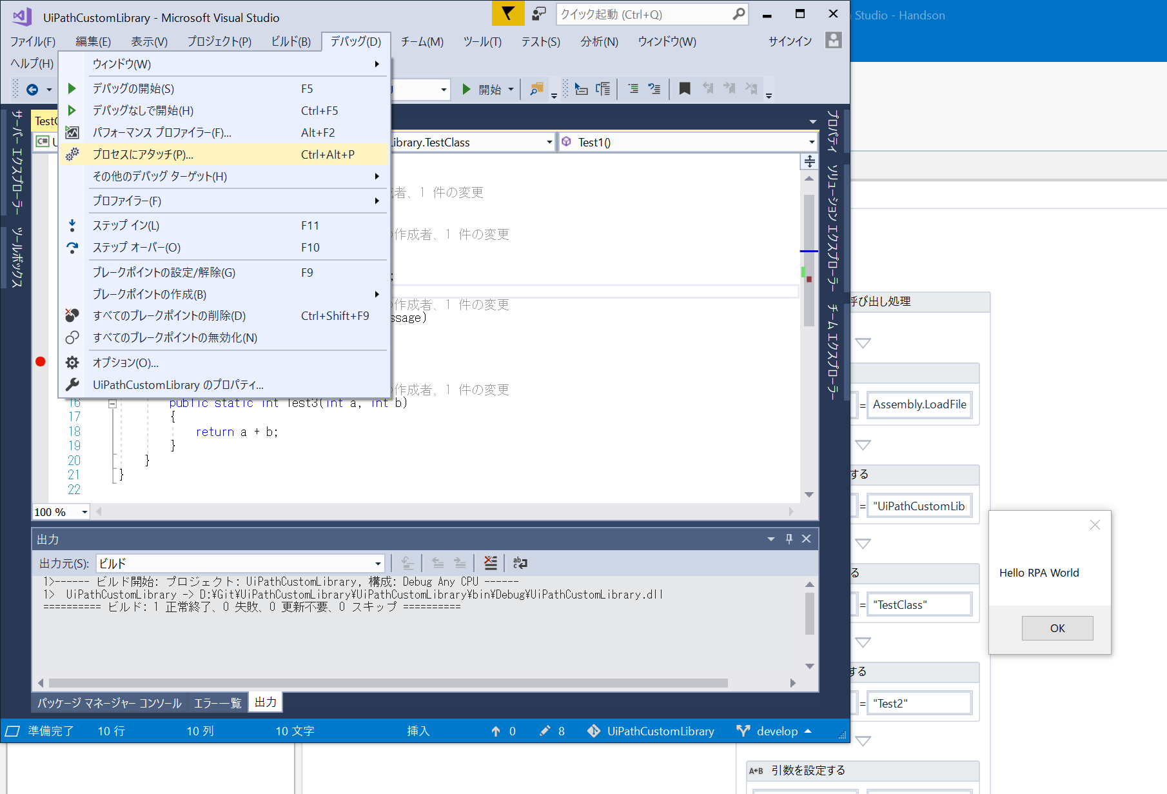Click the uncomment lines icon
Screen dimensions: 1167x794
[x=654, y=89]
